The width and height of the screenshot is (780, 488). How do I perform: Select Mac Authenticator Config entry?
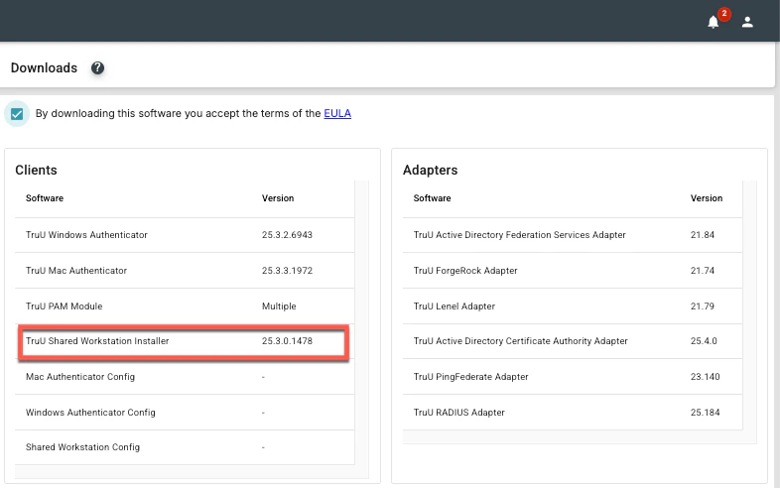pos(80,377)
